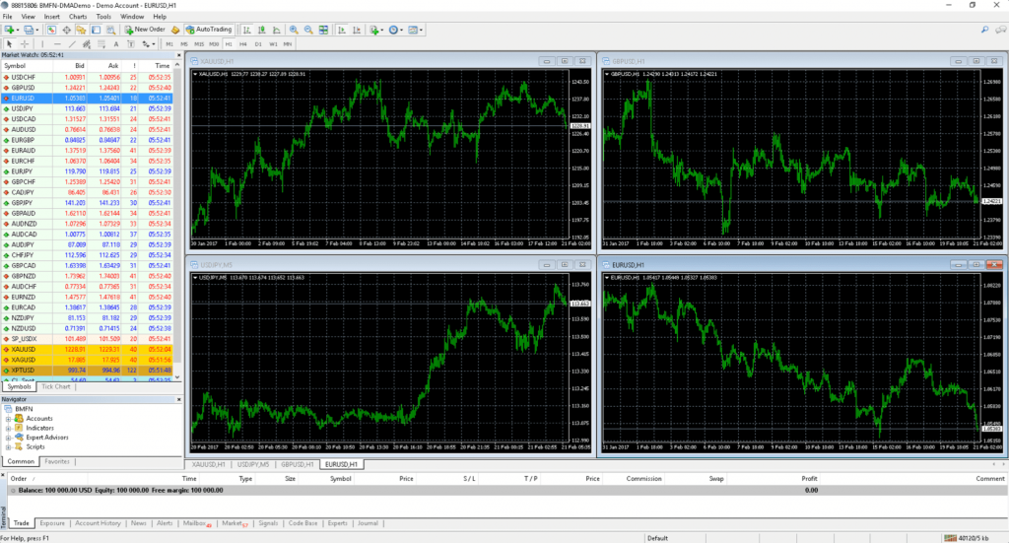Switch to the Account History tab
Image resolution: width=1009 pixels, height=543 pixels.
[98, 523]
